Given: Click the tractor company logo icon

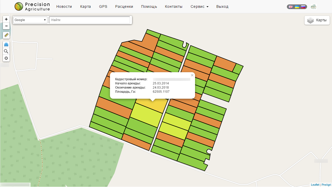Looking at the screenshot, I should [x=313, y=7].
